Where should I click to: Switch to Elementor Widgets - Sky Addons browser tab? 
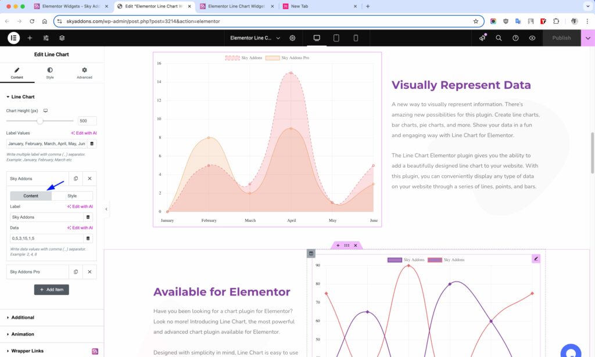(71, 6)
